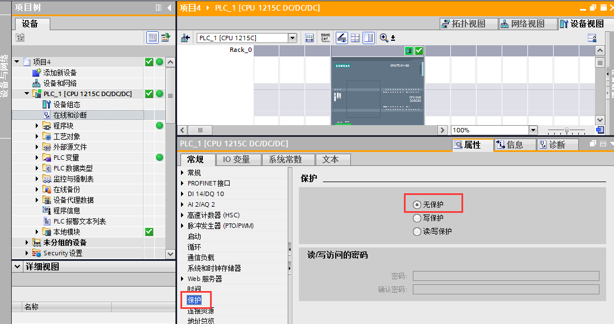The width and height of the screenshot is (614, 324).
Task: Open the 属性 properties tab
Action: [472, 145]
